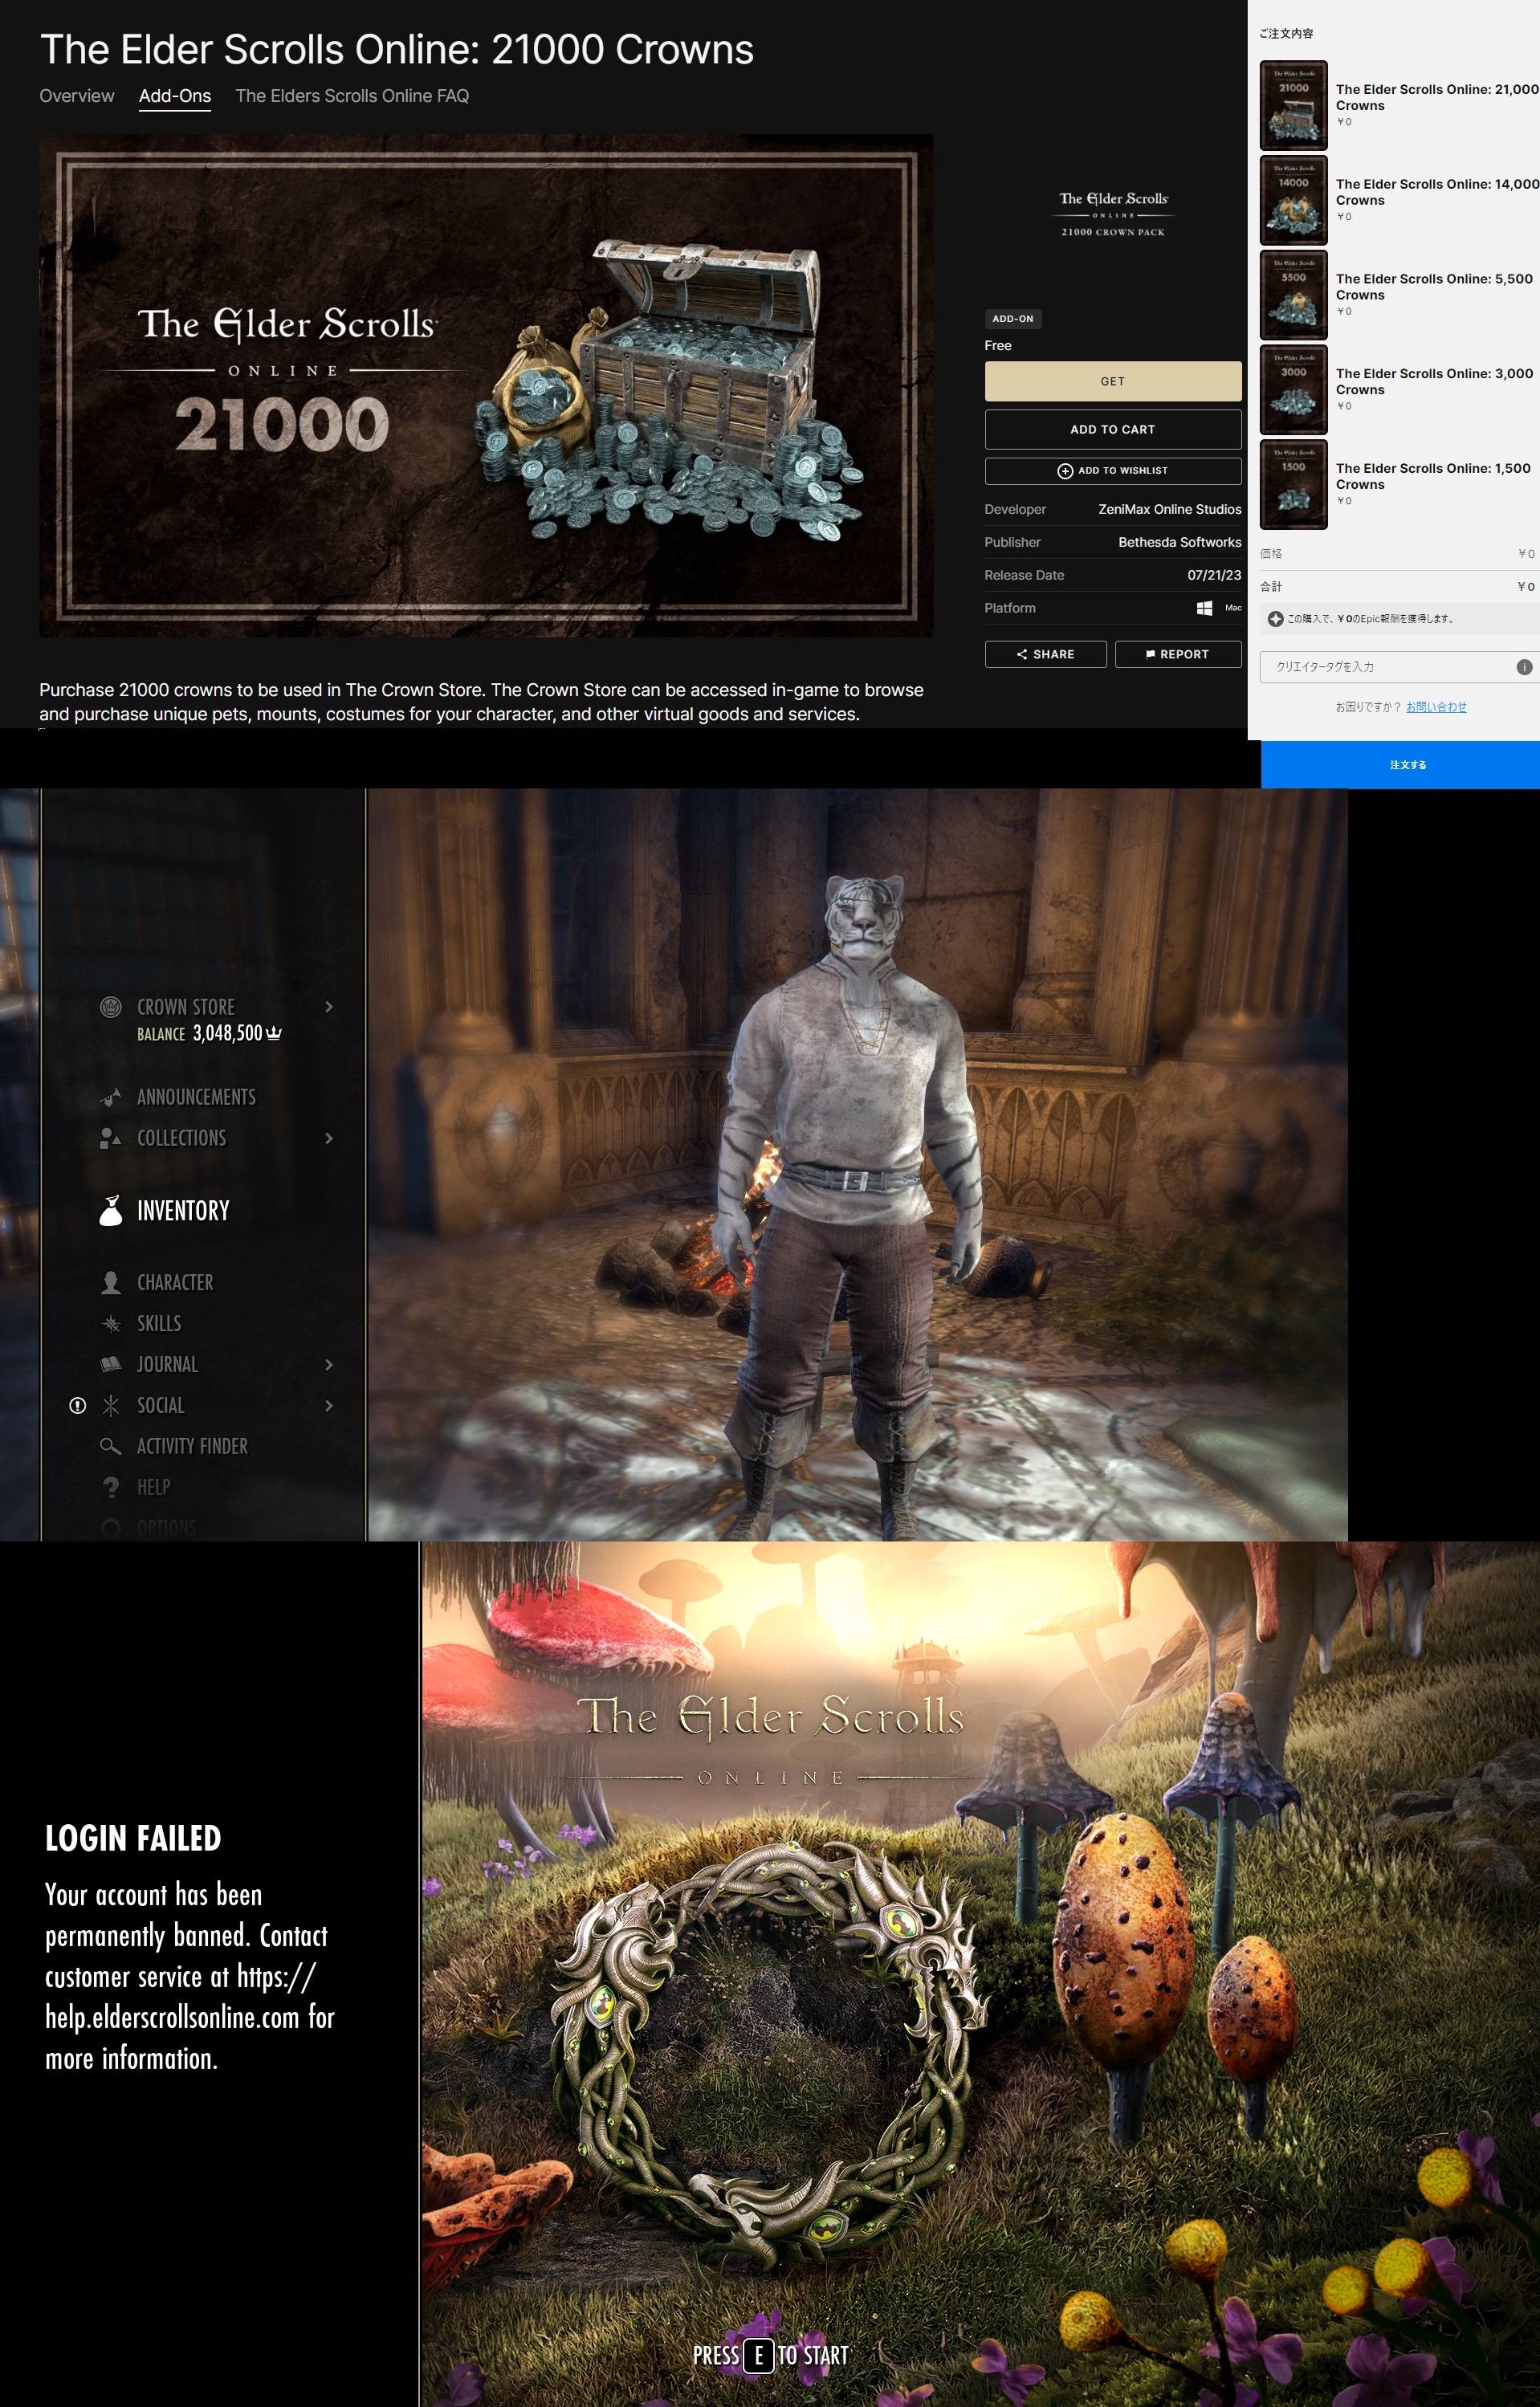Click the Announcements megaphone icon

111,1097
